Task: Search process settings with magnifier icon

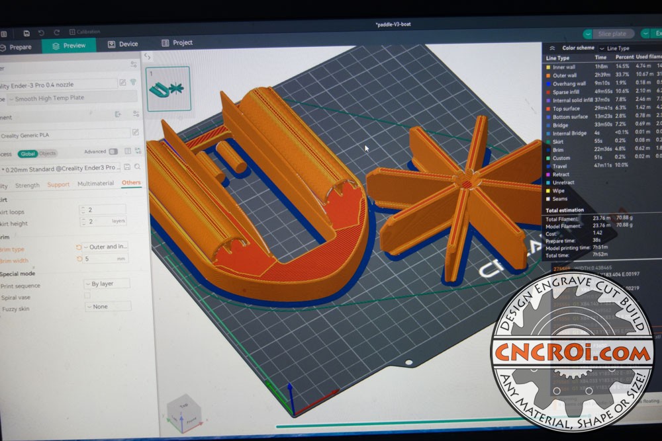Action: click(138, 167)
